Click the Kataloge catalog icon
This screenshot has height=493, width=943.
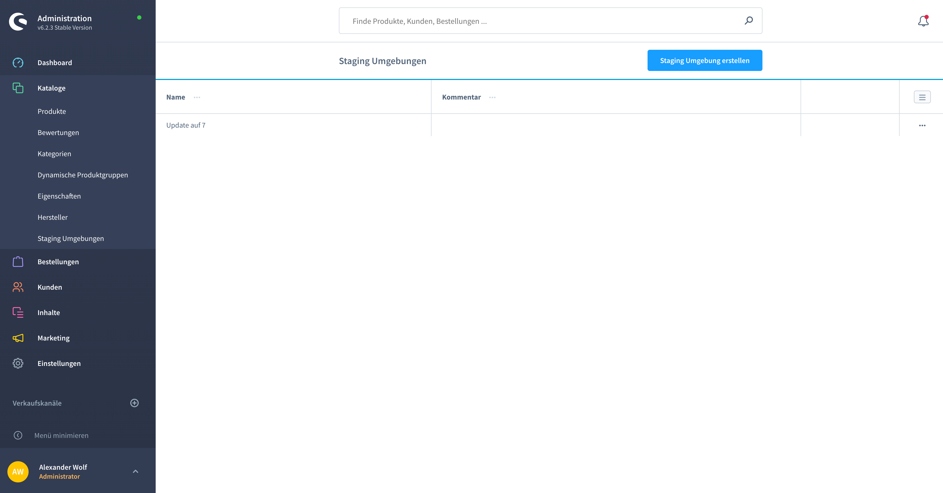18,88
